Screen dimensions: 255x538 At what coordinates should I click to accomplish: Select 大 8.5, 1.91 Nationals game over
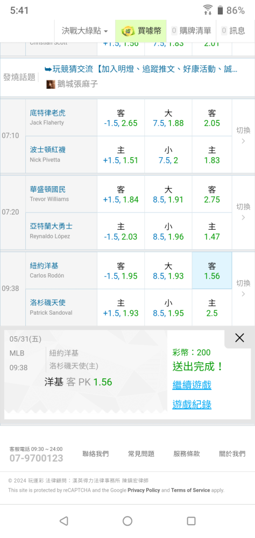pos(168,194)
